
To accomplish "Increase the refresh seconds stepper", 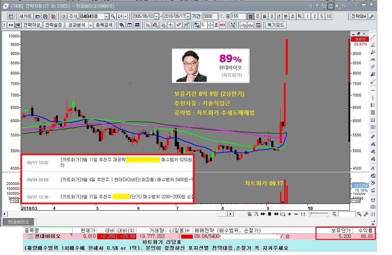I will pos(210,24).
